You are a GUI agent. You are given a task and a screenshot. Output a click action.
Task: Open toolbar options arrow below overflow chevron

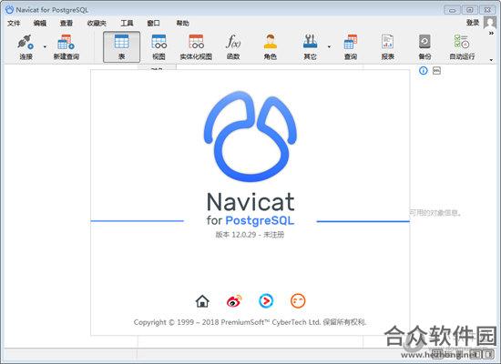coord(491,60)
